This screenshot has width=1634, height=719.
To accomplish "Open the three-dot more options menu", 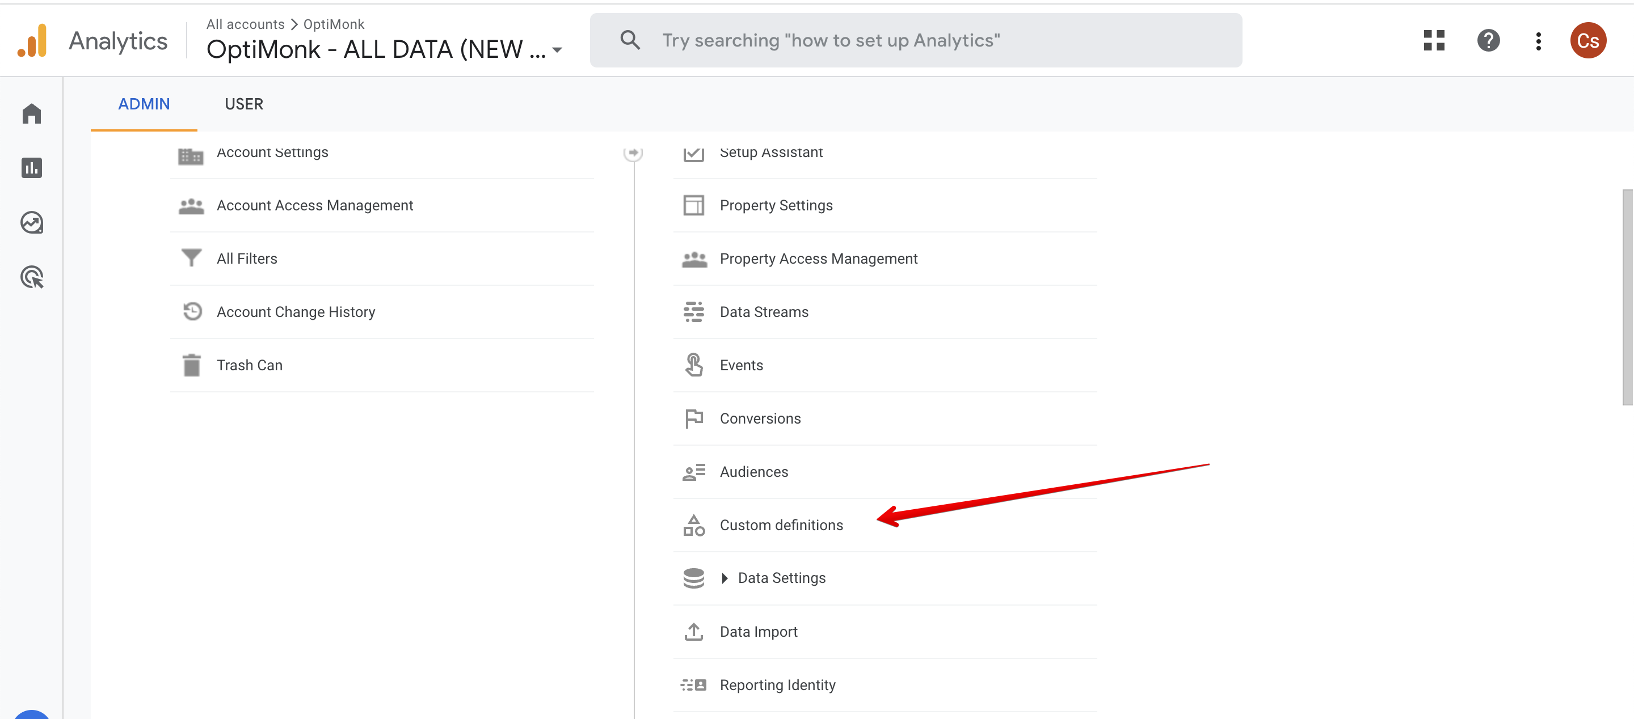I will [1538, 41].
